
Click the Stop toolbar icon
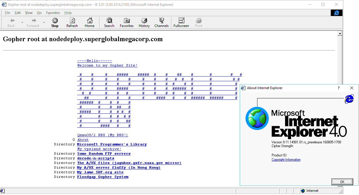55,22
